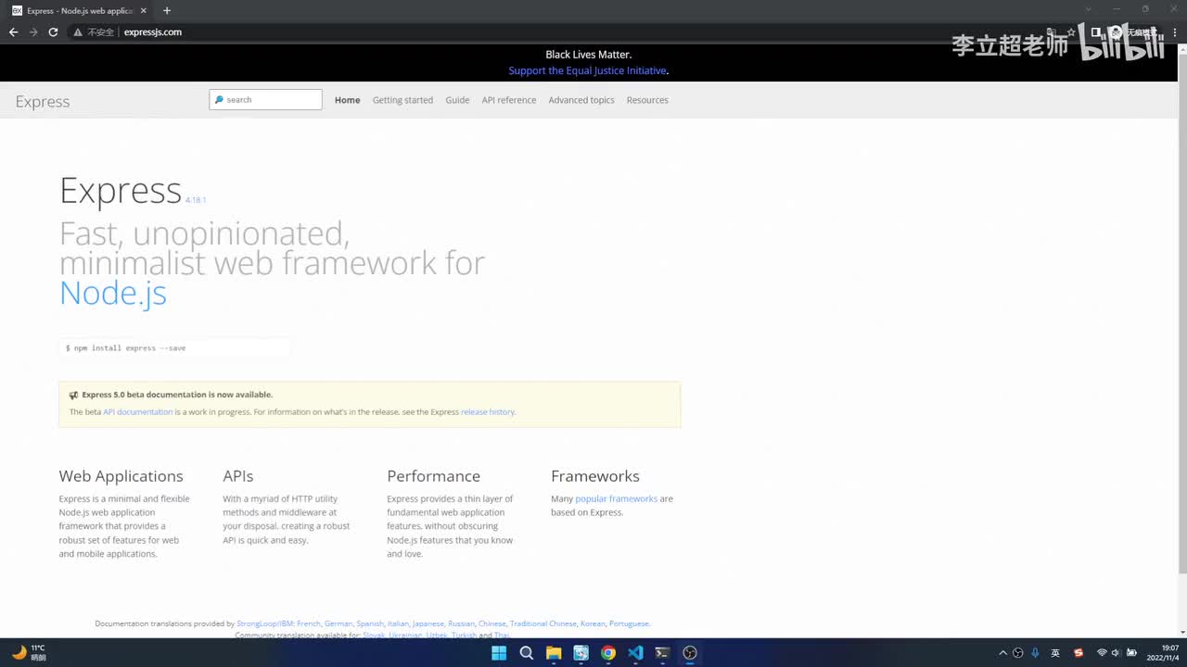The image size is (1187, 667).
Task: Open the StrongLoop/IBM translation link
Action: click(265, 623)
